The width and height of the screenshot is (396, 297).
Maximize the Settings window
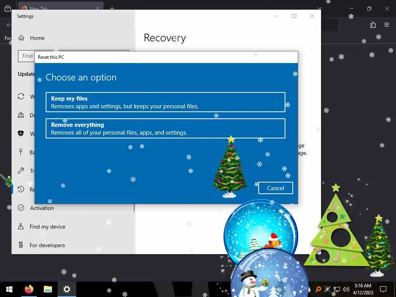(294, 16)
